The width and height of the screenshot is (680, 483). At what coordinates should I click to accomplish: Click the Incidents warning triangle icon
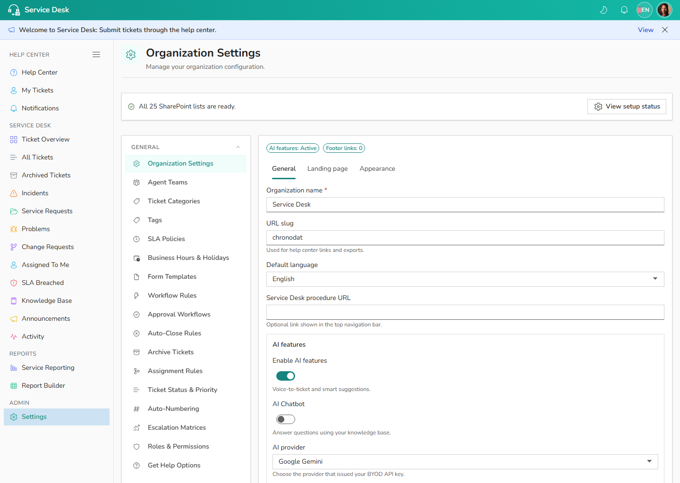click(x=14, y=193)
